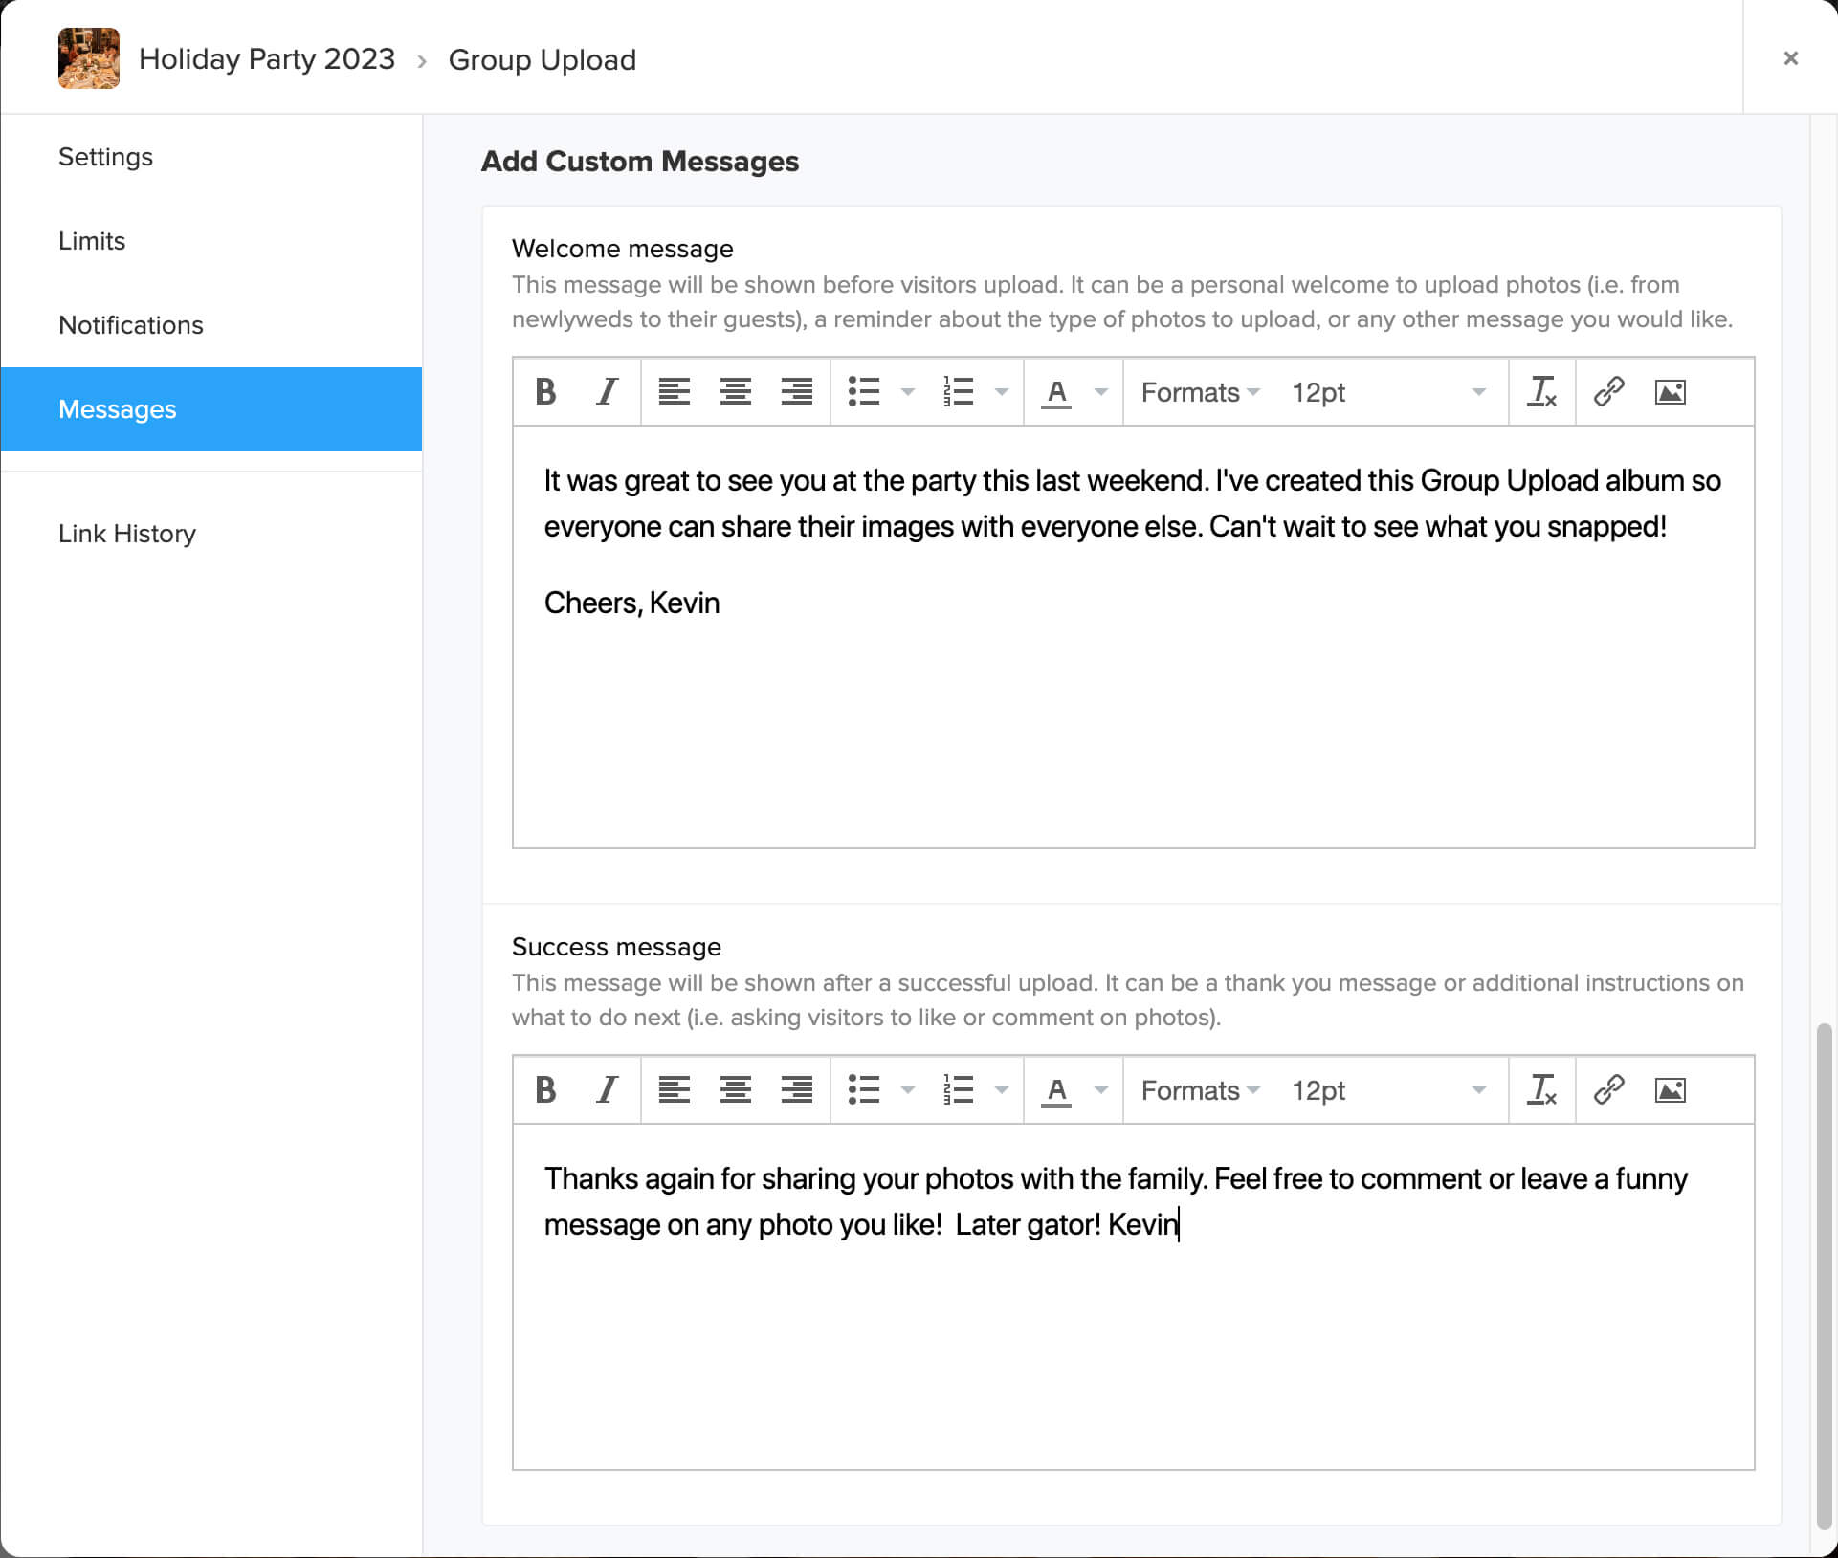Toggle bold in Welcome message toolbar
Screen dimensions: 1838x1558
545,392
